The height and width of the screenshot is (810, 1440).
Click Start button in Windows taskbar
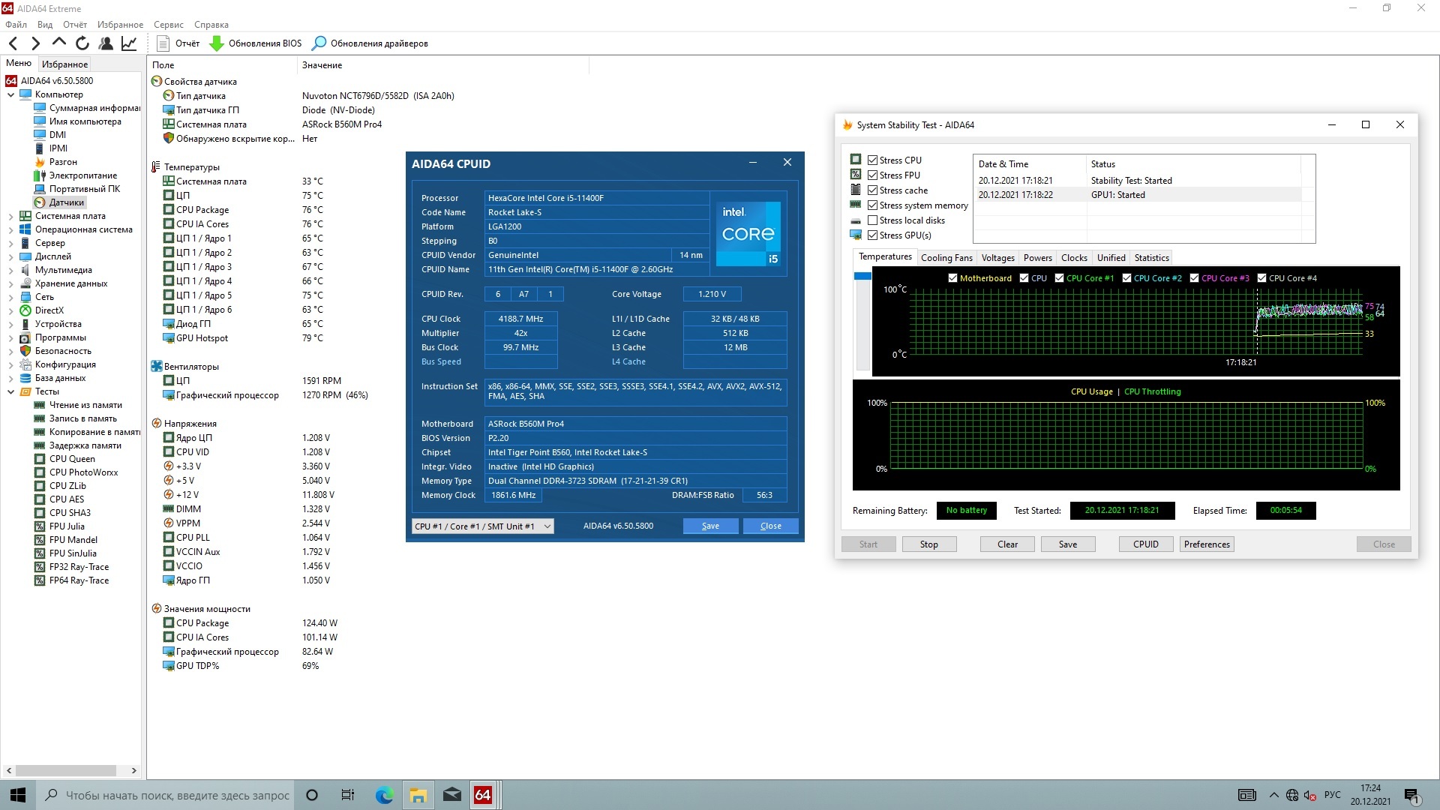(18, 795)
